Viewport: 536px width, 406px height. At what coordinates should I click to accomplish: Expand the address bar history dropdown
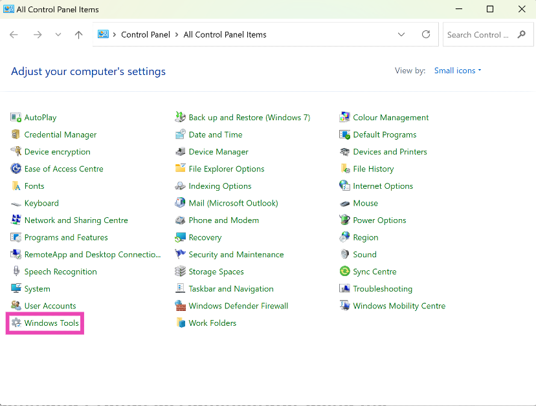(401, 35)
